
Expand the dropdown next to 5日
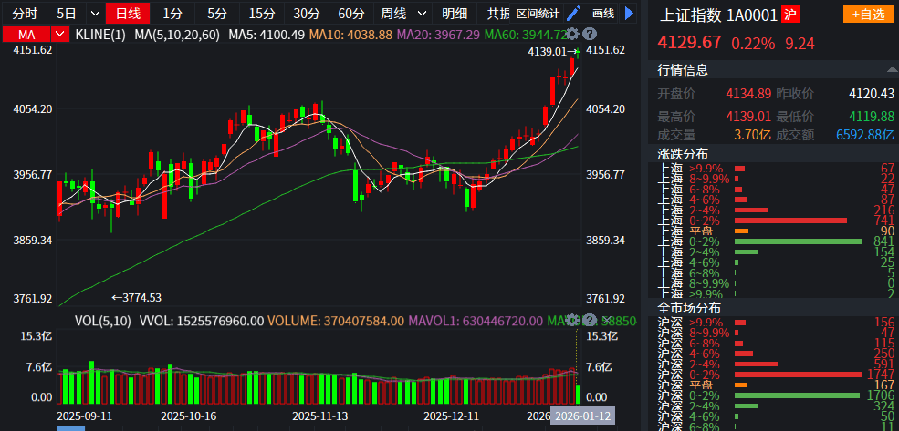[94, 14]
